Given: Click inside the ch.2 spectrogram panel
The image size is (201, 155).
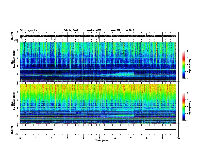Looking at the screenshot, I should click(x=98, y=104).
